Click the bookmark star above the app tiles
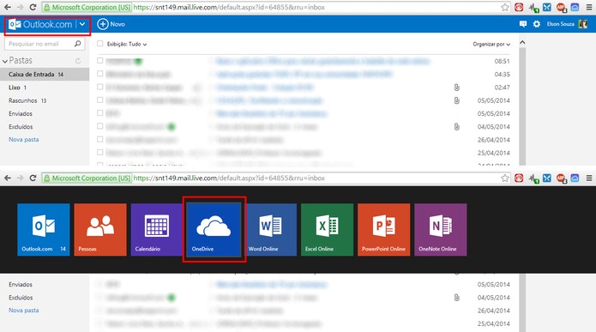The width and height of the screenshot is (596, 332). tap(505, 178)
